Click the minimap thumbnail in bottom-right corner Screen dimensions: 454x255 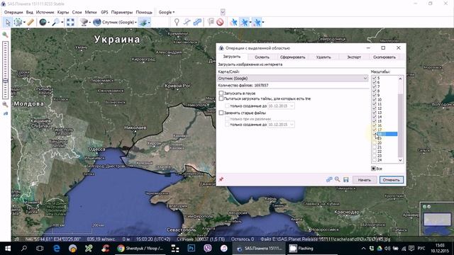tap(437, 219)
